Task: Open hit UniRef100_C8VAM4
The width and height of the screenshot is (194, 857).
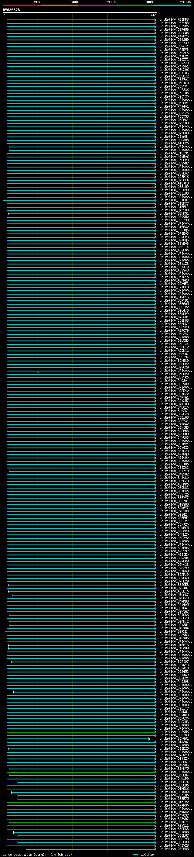Action: pos(174,136)
